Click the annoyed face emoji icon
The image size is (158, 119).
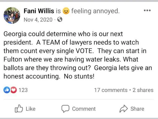click(66, 11)
